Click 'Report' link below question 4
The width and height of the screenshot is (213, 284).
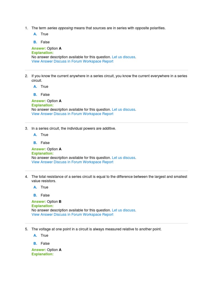tap(108, 215)
